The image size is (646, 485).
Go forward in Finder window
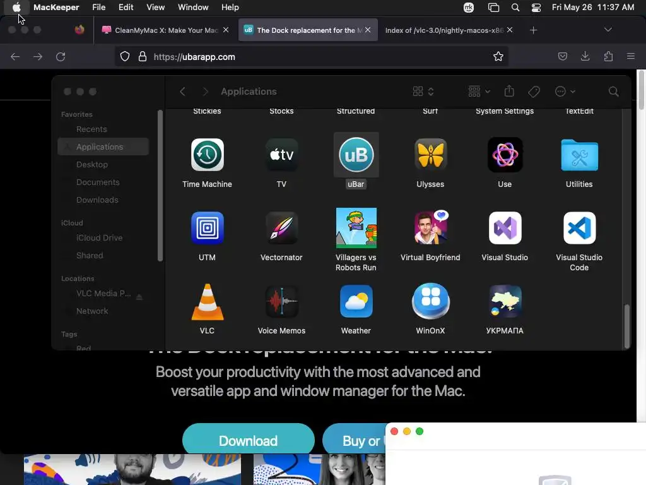[x=205, y=92]
